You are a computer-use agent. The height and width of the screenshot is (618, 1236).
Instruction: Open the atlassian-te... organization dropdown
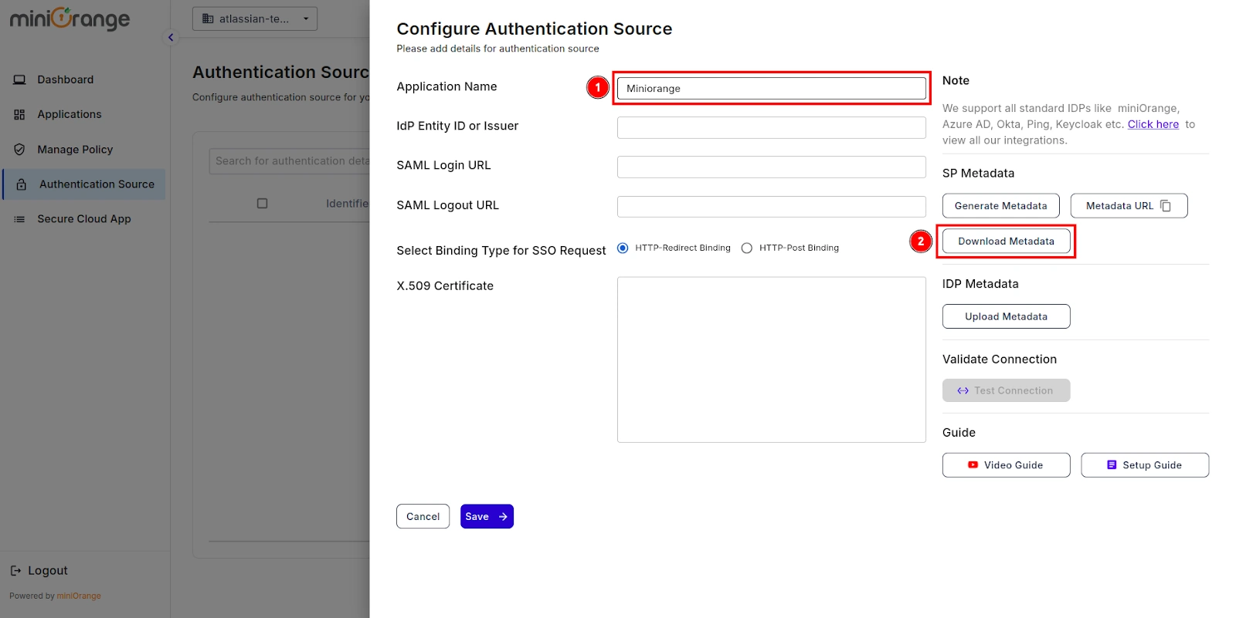[254, 19]
